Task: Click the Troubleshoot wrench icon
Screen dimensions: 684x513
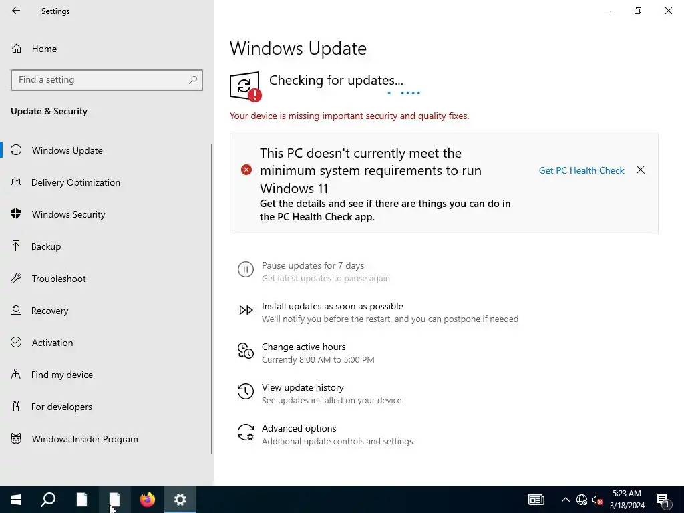Action: [16, 279]
